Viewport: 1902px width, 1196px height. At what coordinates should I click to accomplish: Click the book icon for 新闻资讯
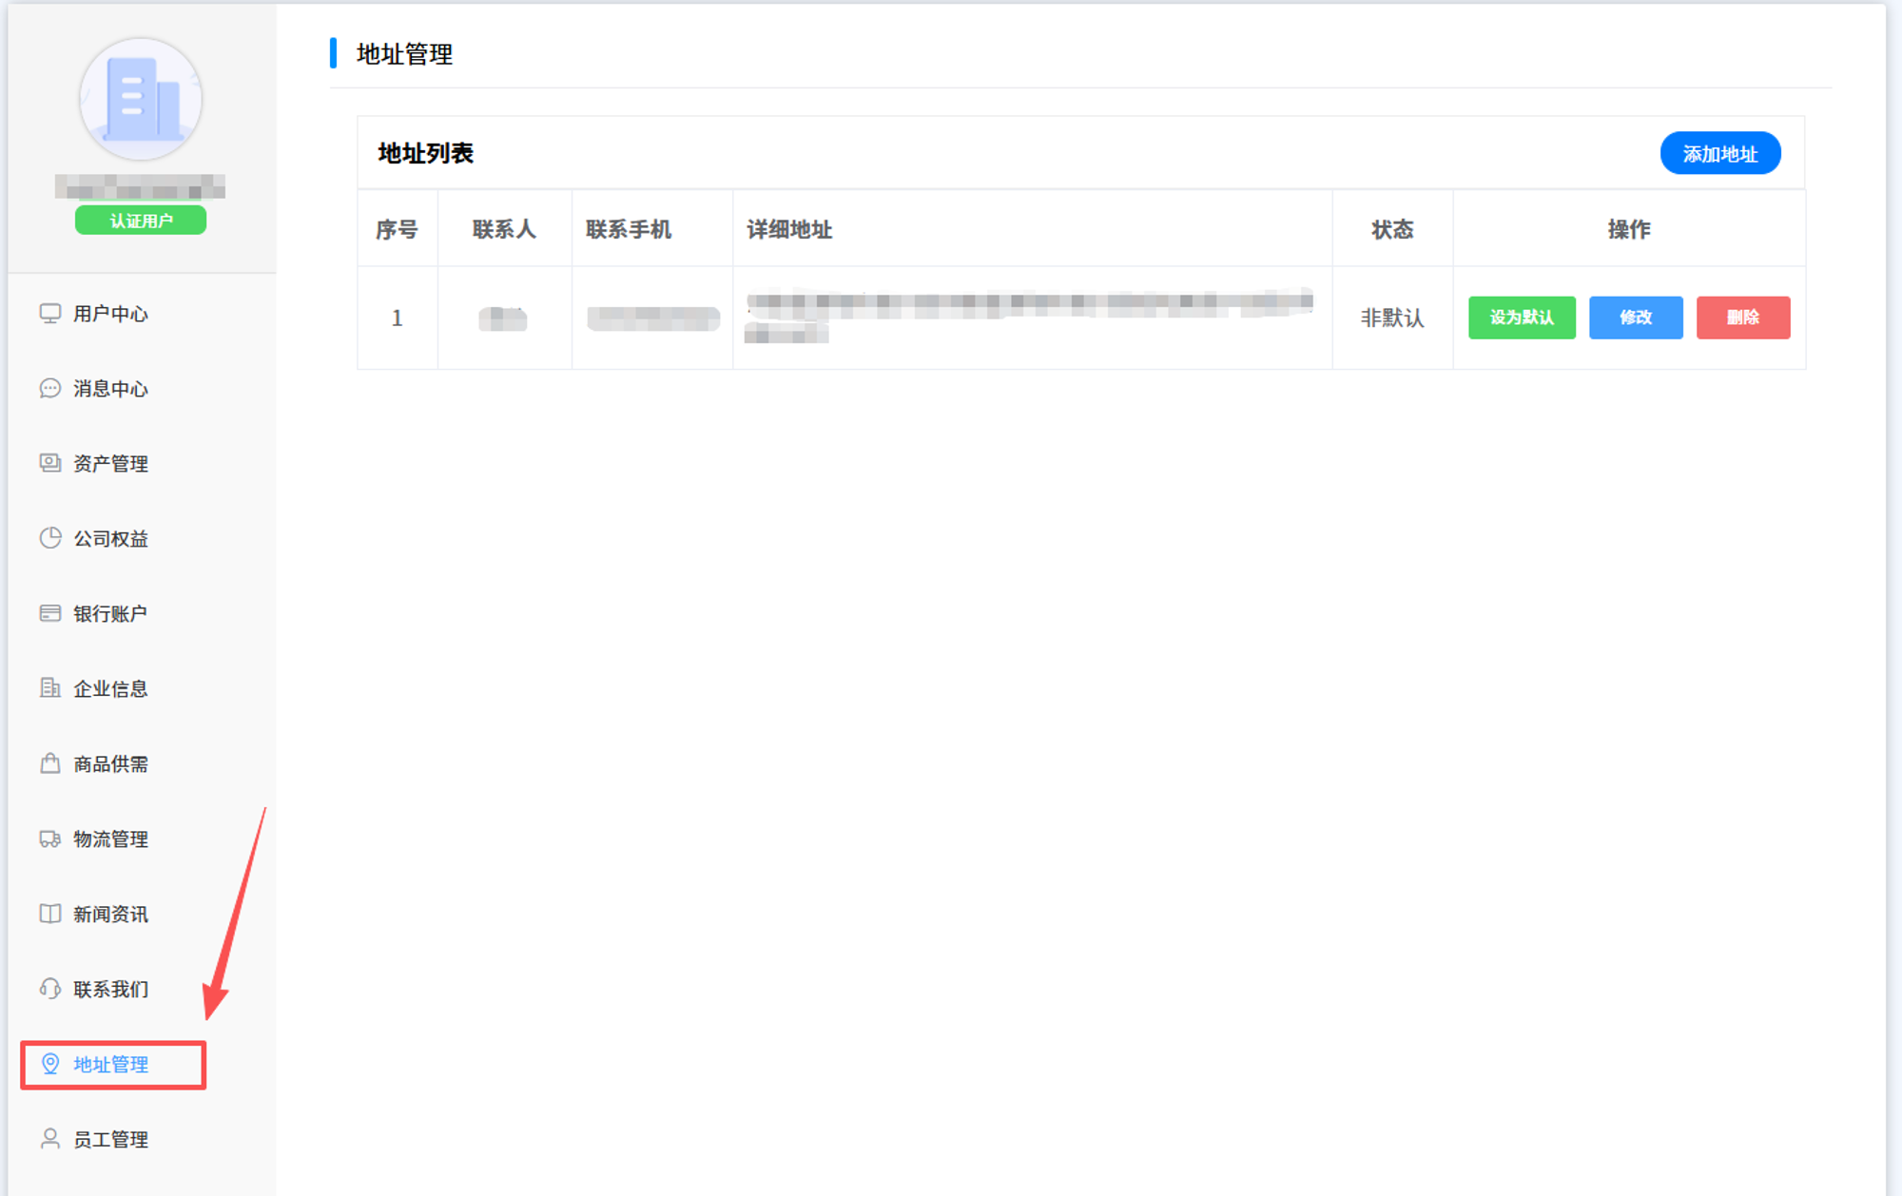point(50,914)
